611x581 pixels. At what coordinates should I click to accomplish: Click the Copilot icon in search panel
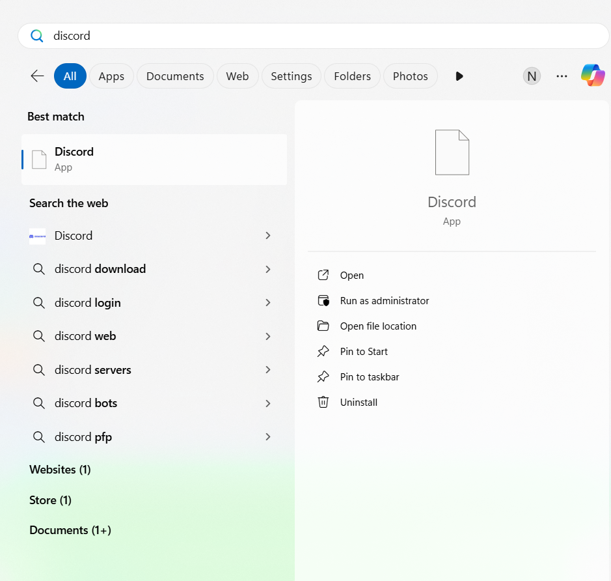(x=593, y=76)
